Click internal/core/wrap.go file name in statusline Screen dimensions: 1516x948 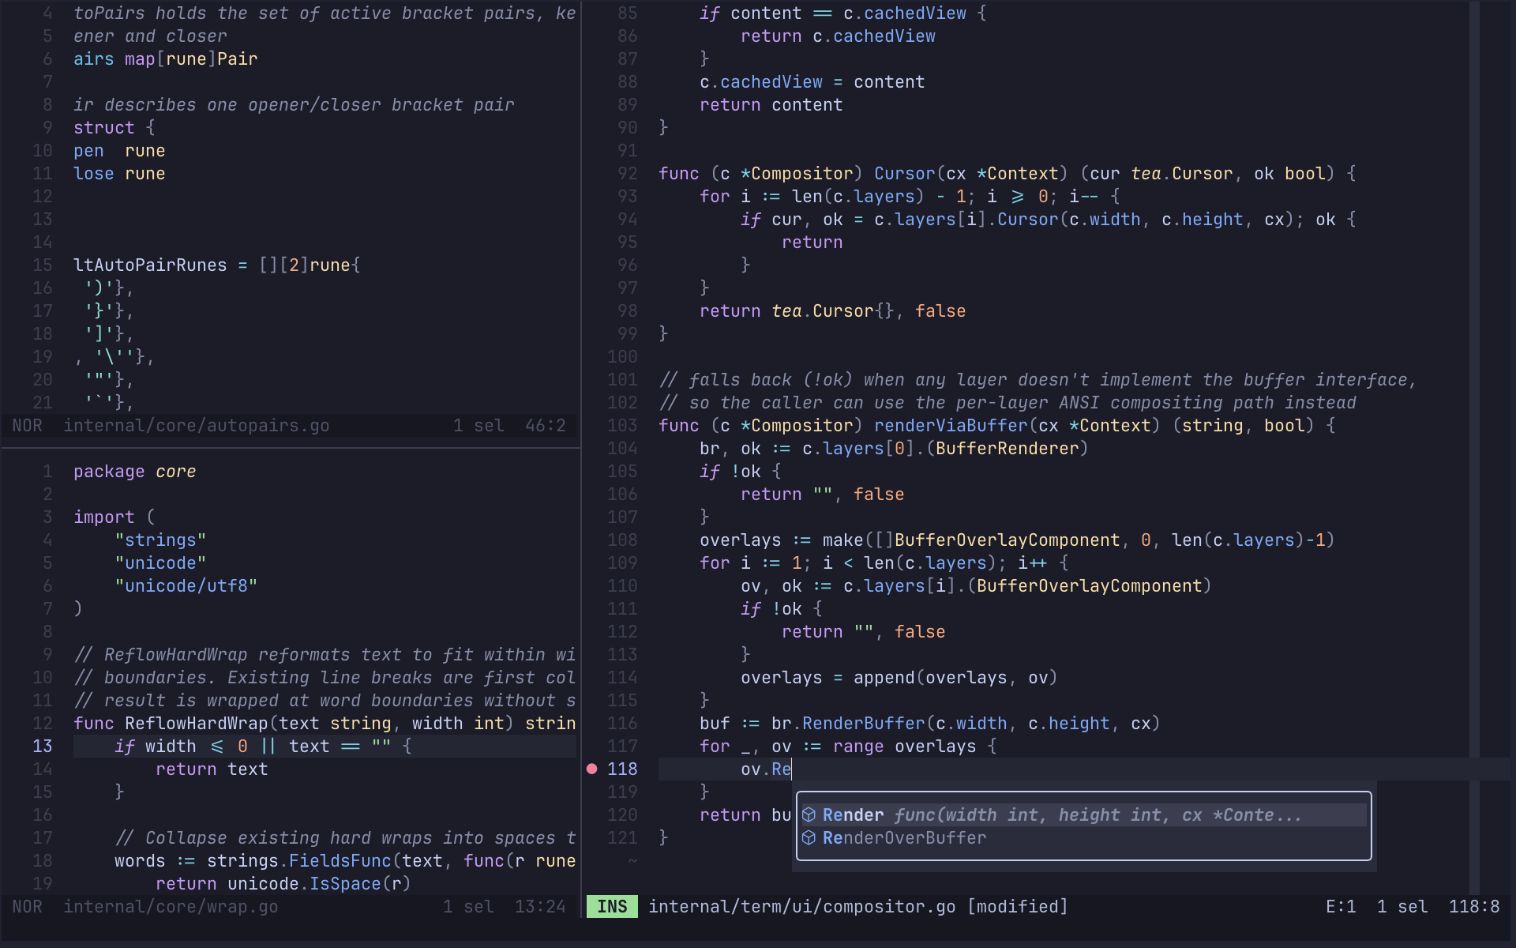pyautogui.click(x=171, y=907)
